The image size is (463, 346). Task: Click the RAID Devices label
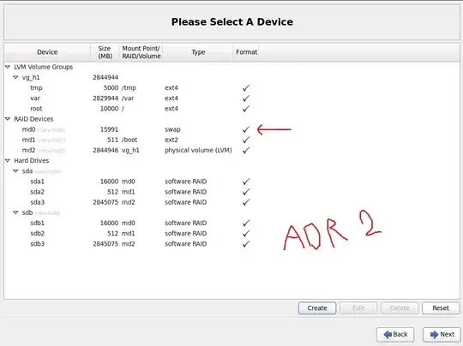click(33, 119)
